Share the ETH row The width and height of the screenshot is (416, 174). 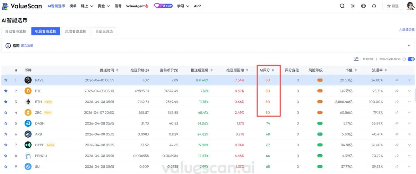tap(397, 102)
